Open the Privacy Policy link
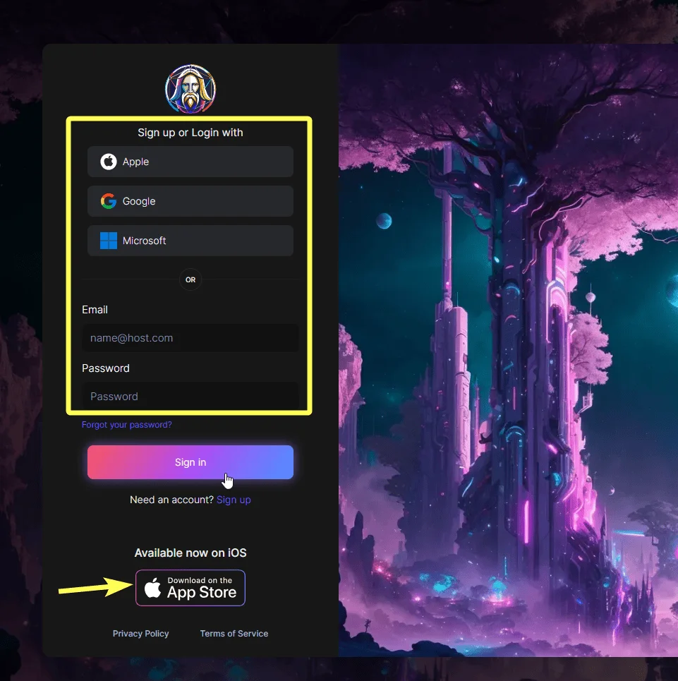Viewport: 678px width, 681px height. 140,634
